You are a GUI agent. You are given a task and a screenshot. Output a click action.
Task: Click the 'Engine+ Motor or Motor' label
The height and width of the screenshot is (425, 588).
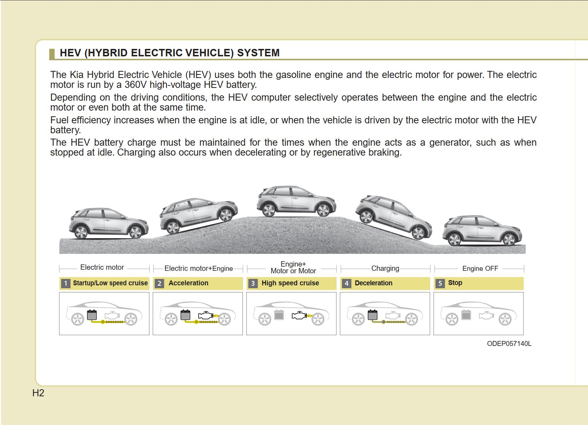pos(293,268)
